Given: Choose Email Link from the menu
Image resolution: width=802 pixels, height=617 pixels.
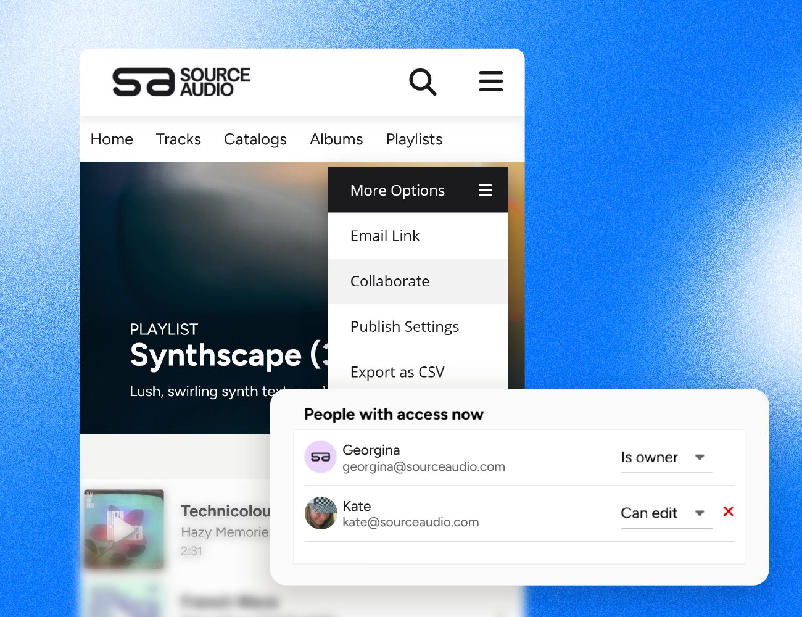Looking at the screenshot, I should click(418, 236).
